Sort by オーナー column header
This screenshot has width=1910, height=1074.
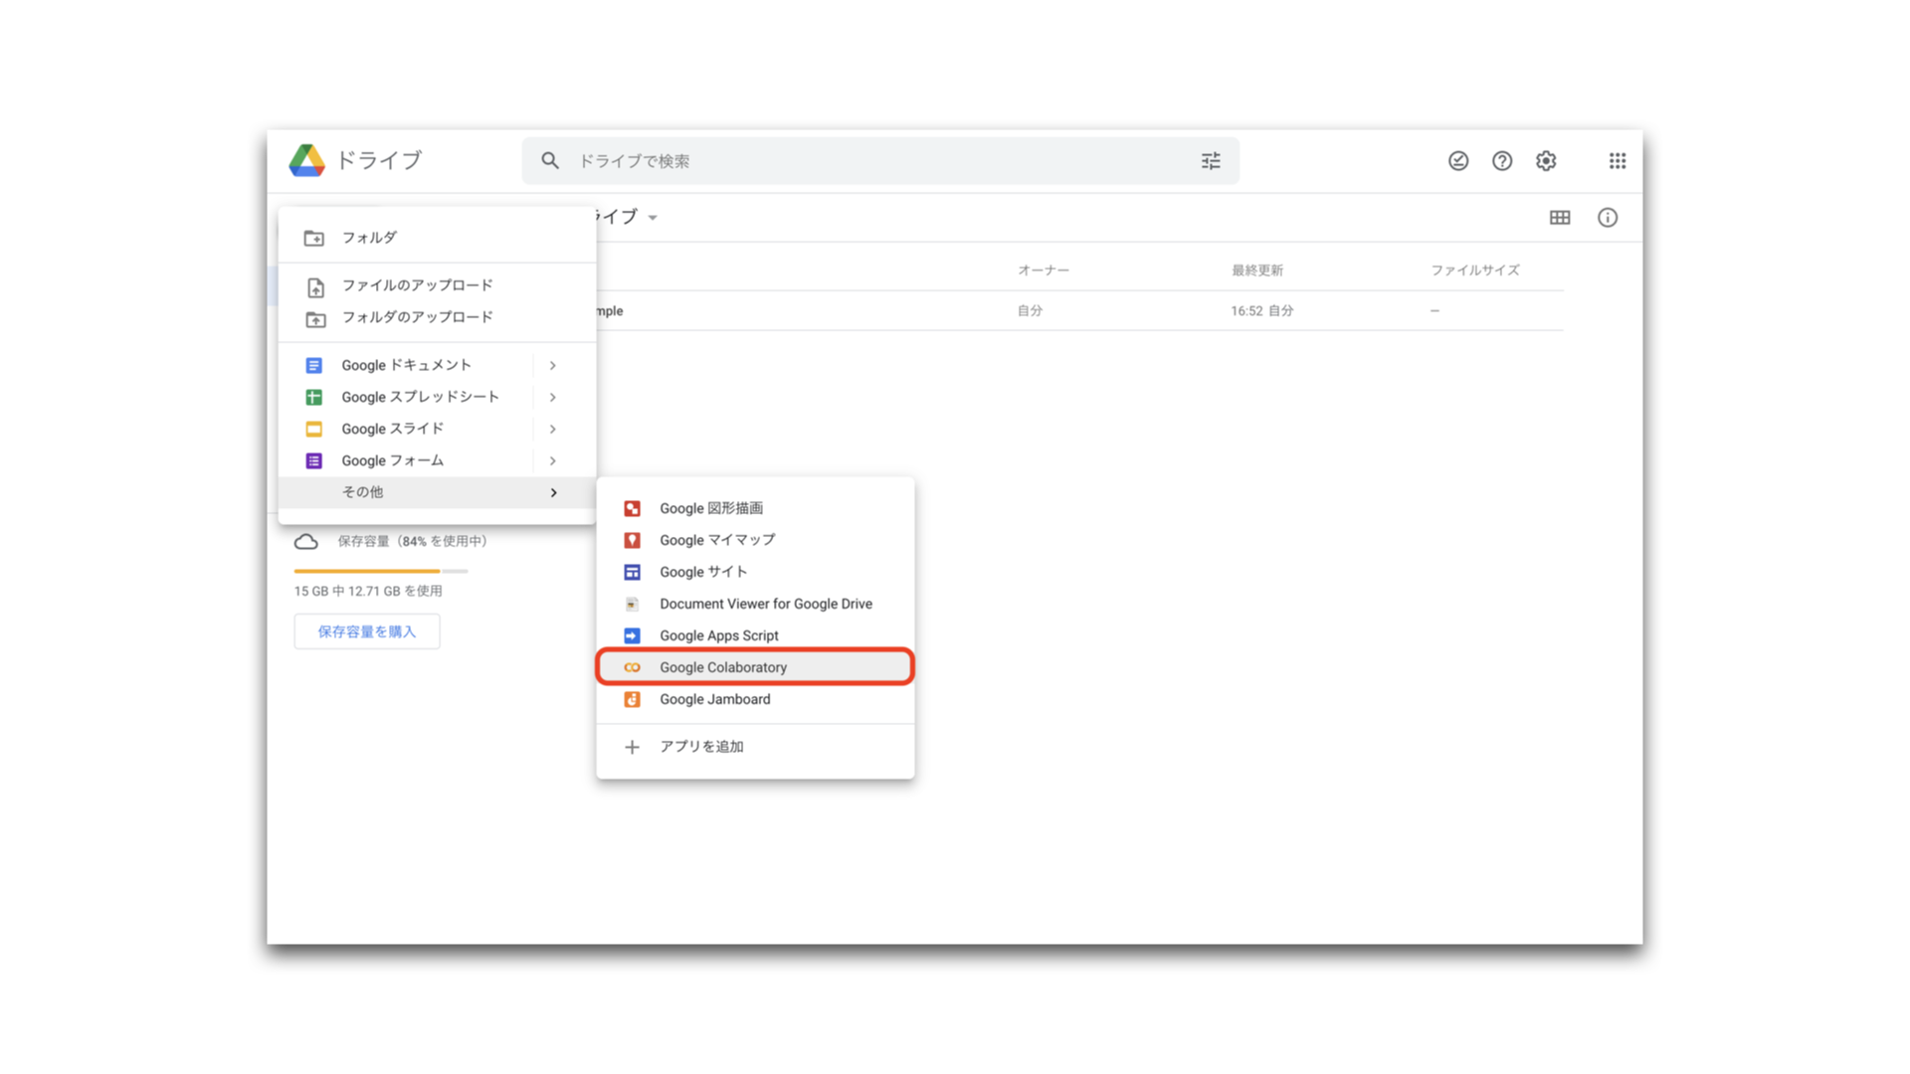click(x=1044, y=270)
